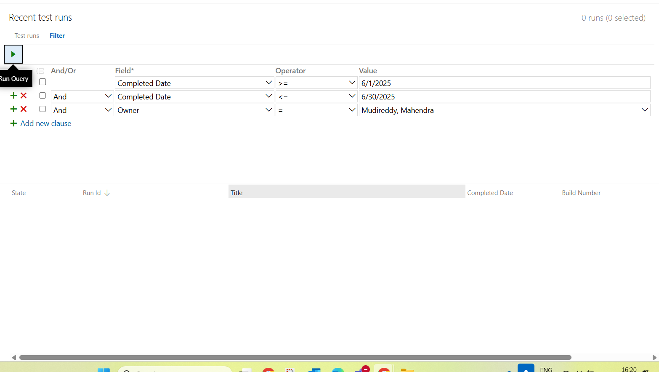
Task: Insert a clause above the Owner row
Action: [x=13, y=109]
